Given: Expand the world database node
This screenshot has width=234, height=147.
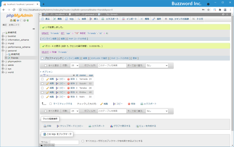Looking at the screenshot, I should point(3,72).
